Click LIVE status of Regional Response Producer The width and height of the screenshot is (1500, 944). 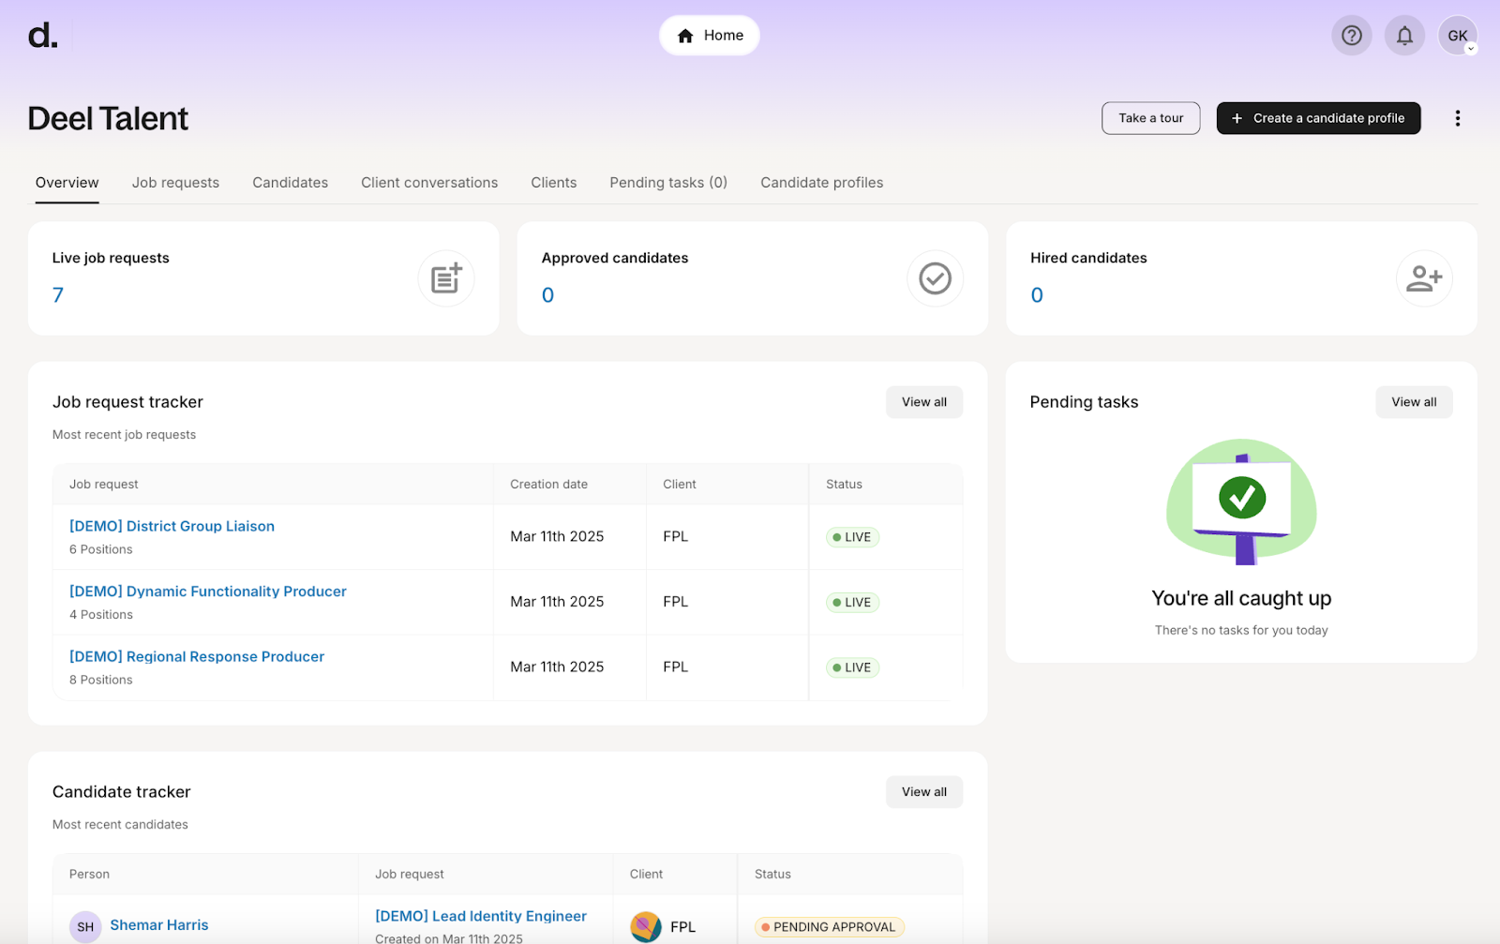pyautogui.click(x=852, y=667)
